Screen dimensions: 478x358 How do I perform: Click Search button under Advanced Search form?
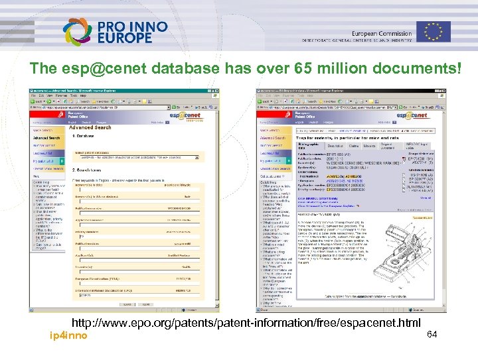(x=127, y=304)
